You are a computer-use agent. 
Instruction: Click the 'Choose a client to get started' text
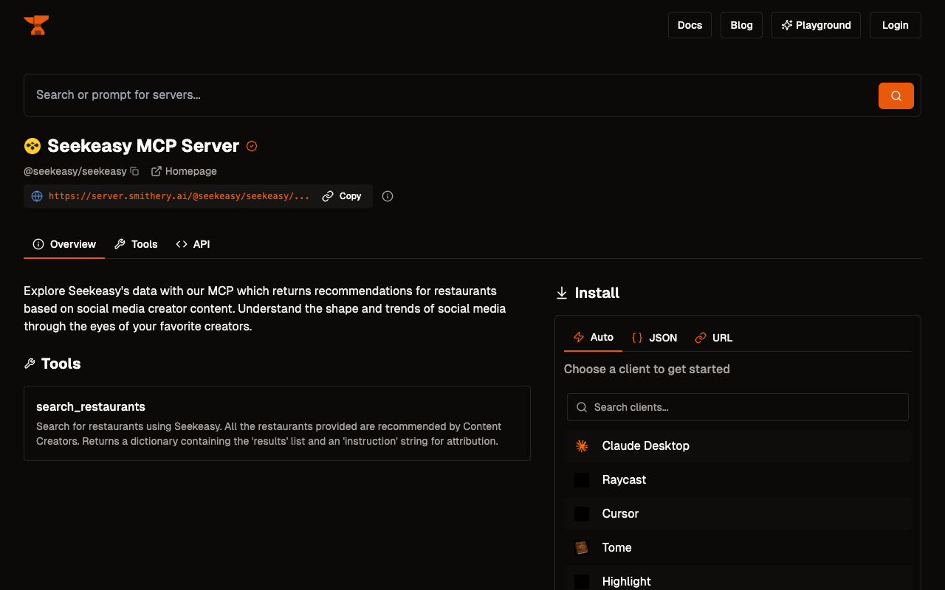click(x=647, y=369)
